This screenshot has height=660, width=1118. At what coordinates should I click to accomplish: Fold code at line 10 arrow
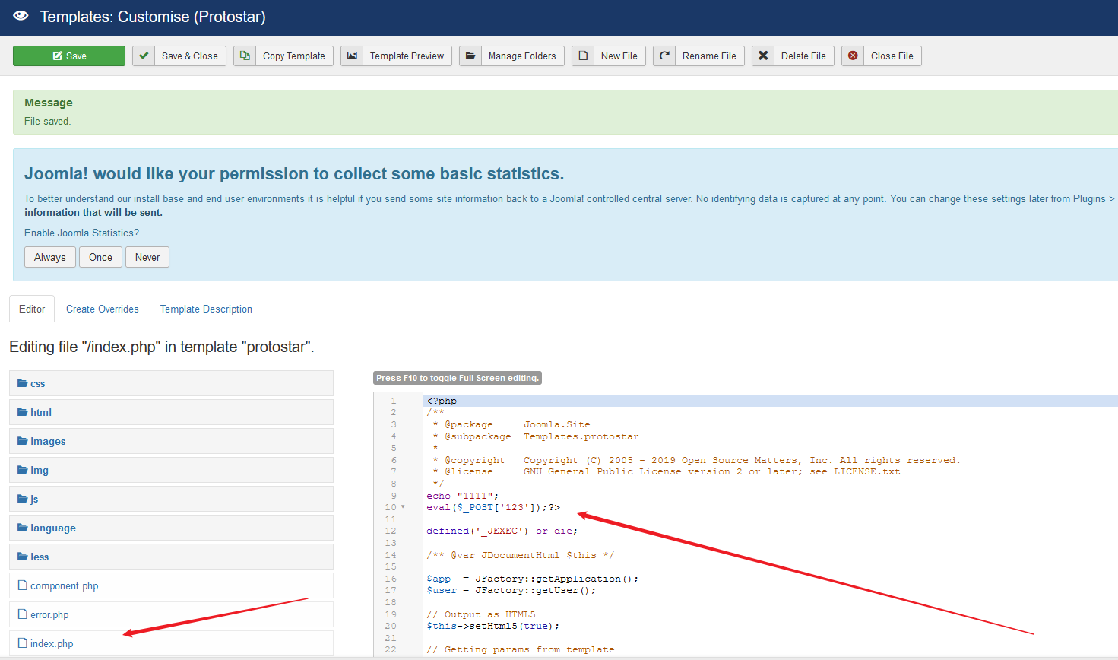coord(403,507)
